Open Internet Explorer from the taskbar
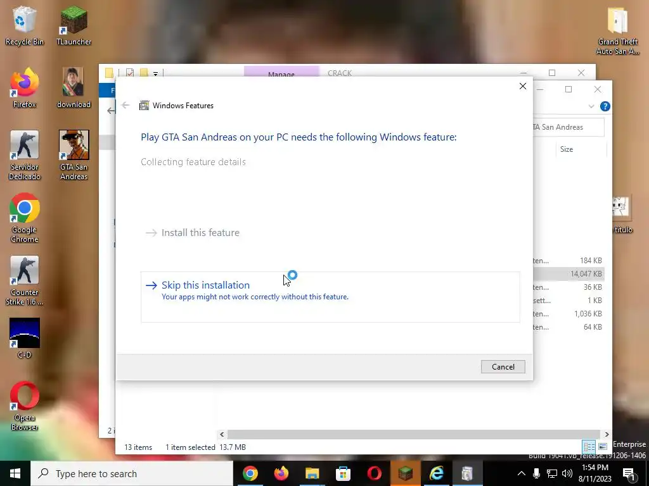Viewport: 649px width, 486px height. [x=436, y=473]
